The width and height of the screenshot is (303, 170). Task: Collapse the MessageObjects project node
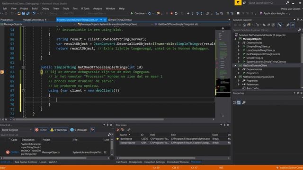point(235,39)
